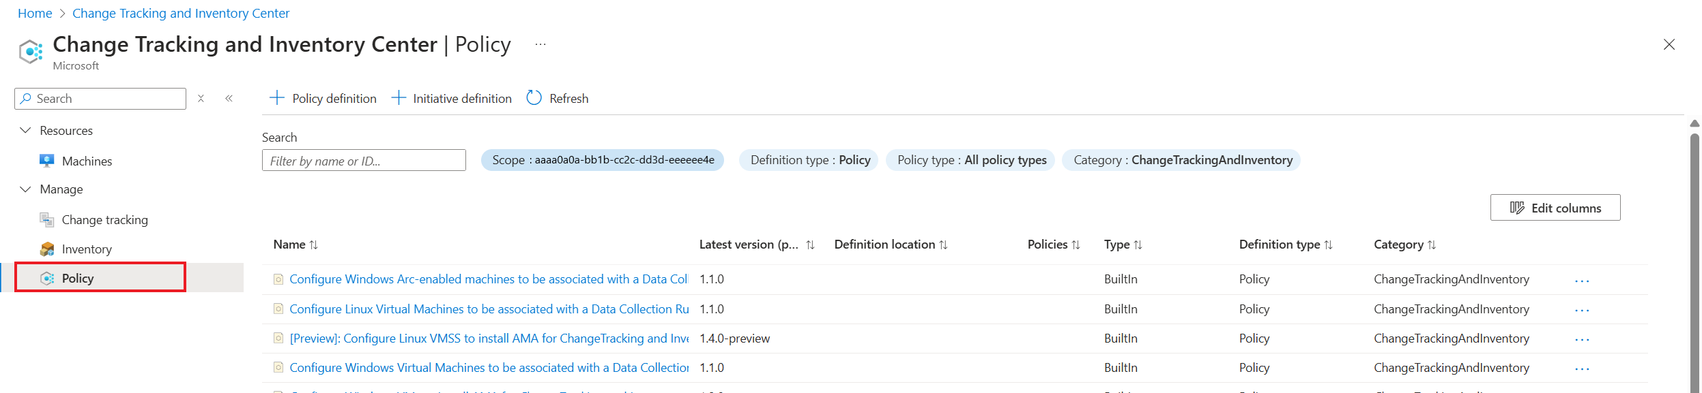The image size is (1702, 393).
Task: Sort by Definition location arrows icon
Action: pos(944,245)
